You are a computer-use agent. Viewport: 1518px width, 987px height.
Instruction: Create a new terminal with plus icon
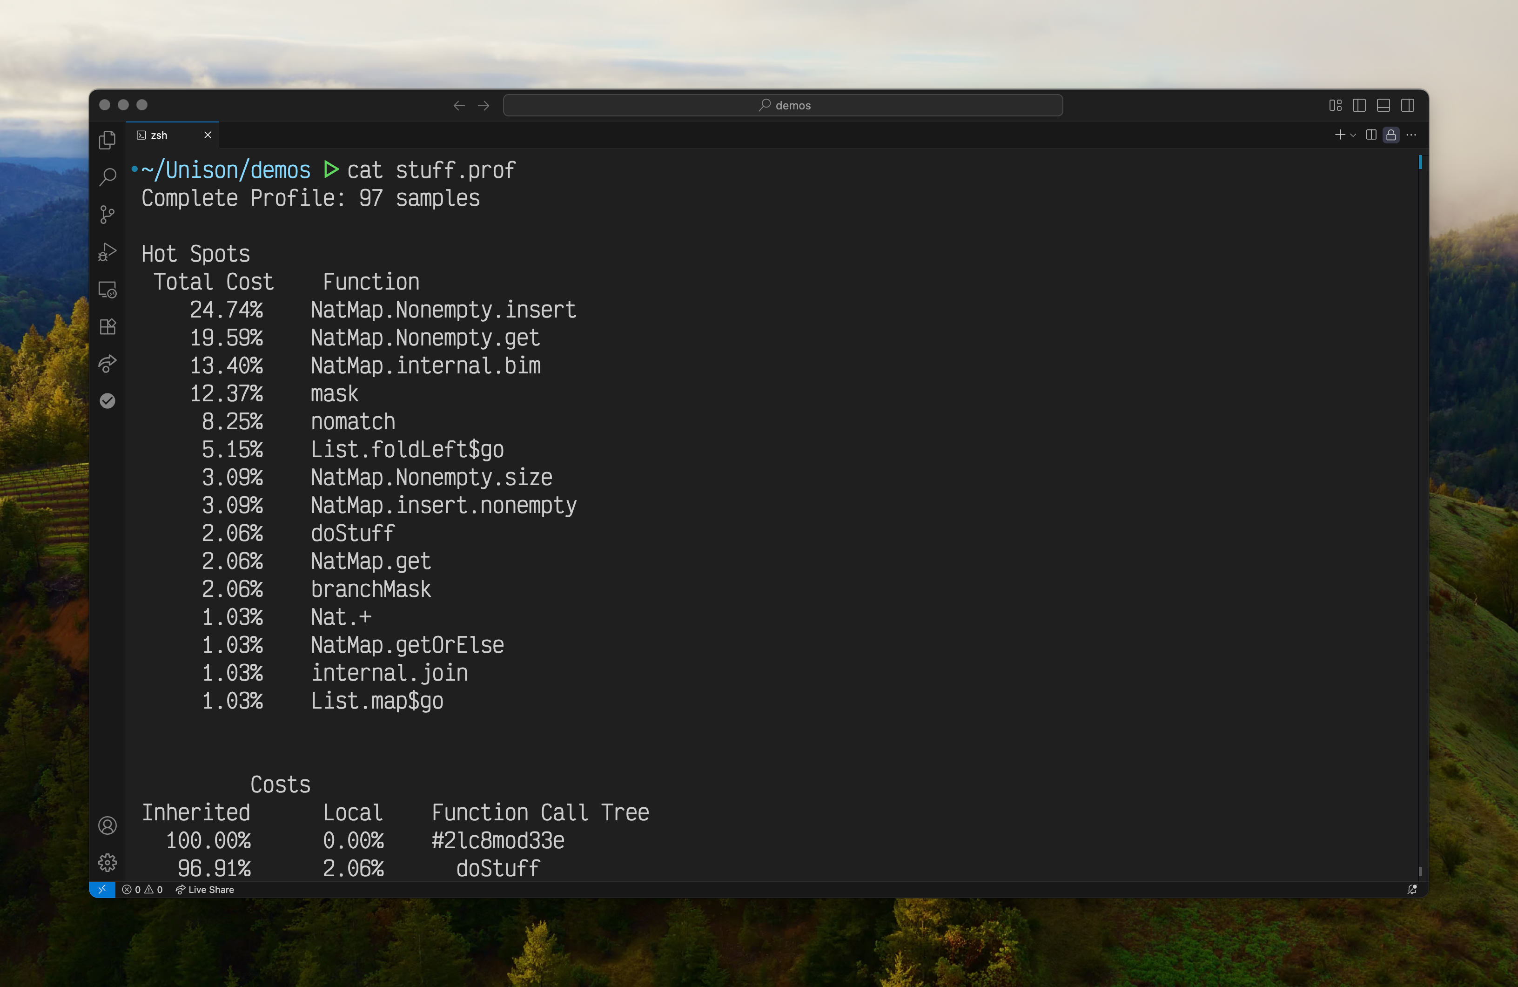[x=1339, y=135]
